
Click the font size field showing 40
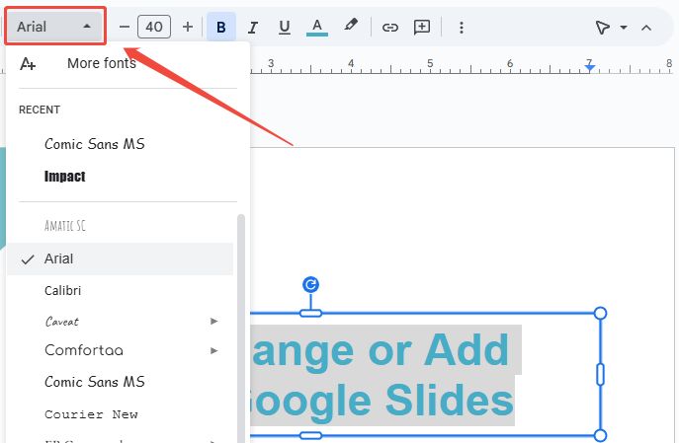[x=154, y=27]
